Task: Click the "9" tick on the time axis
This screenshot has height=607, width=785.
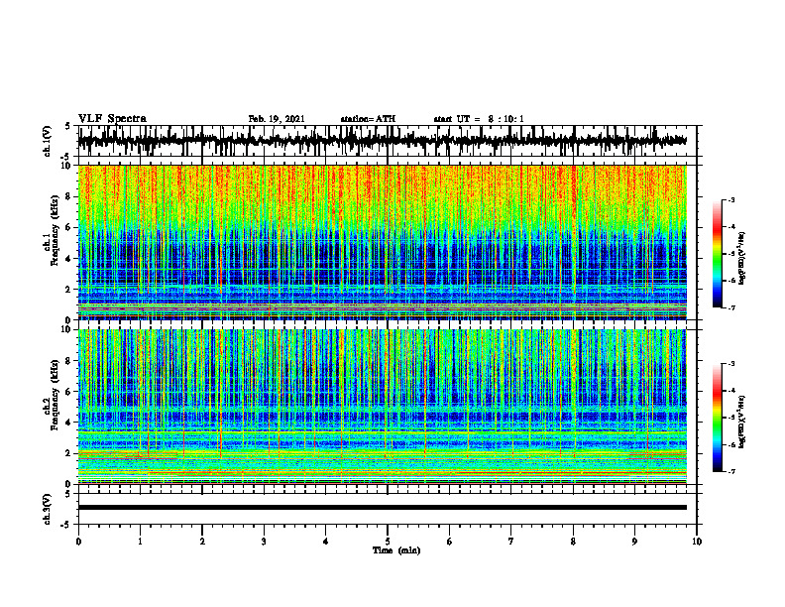Action: pyautogui.click(x=634, y=542)
